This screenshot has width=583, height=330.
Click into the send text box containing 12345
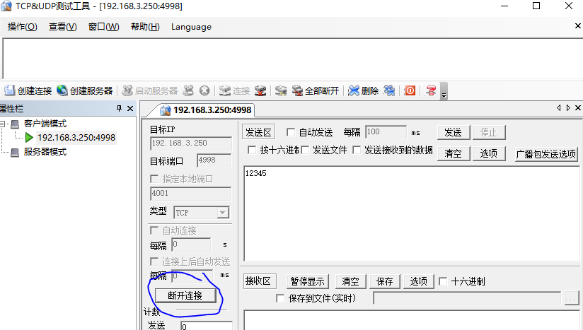tap(410, 212)
